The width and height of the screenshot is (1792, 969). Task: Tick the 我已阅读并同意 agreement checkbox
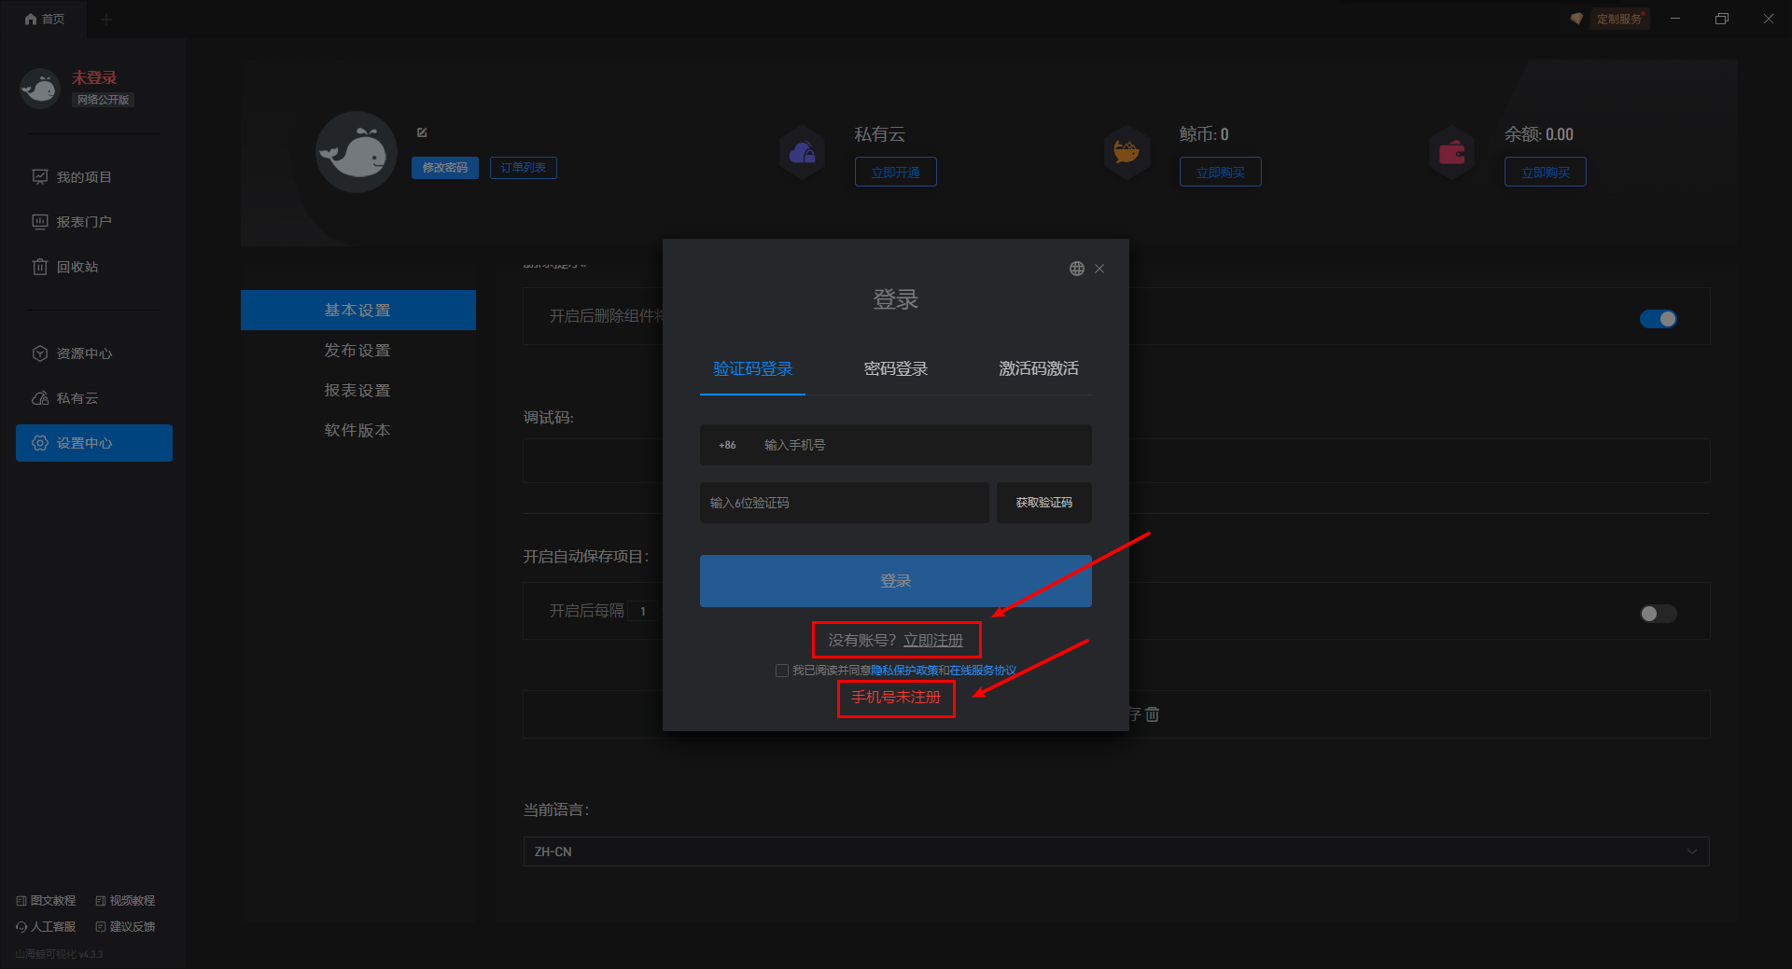(x=782, y=671)
